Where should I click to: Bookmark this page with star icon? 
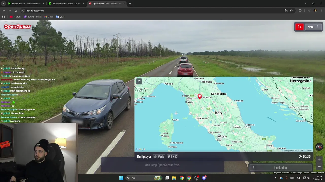291,11
